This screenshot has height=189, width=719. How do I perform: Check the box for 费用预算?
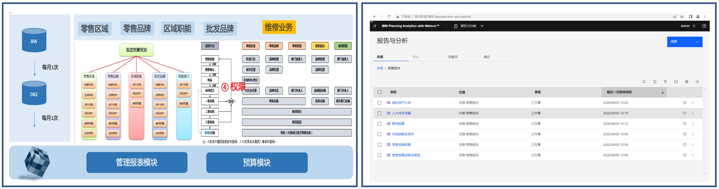coord(379,124)
